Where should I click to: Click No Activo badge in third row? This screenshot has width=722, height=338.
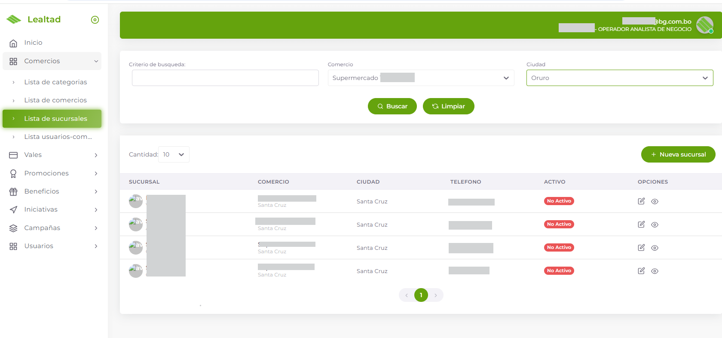point(559,247)
